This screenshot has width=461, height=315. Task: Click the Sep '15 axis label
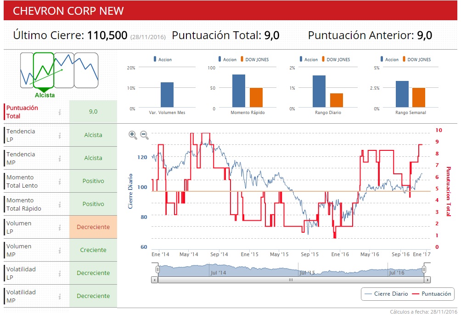tap(309, 254)
